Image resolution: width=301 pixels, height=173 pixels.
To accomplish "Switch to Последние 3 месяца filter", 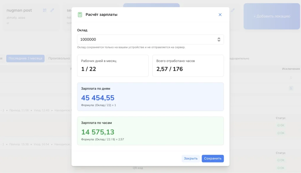I will (25, 58).
